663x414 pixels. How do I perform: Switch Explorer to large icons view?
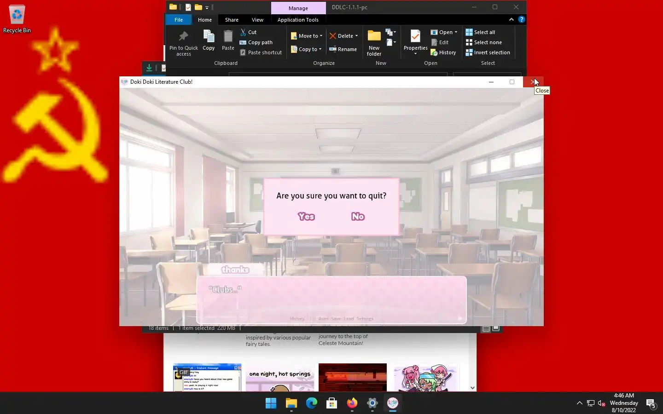(496, 328)
